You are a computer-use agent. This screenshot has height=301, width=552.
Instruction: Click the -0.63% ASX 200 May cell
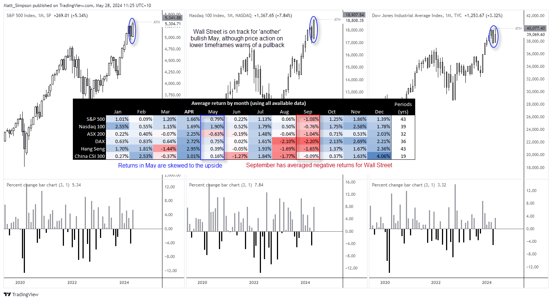(x=213, y=134)
